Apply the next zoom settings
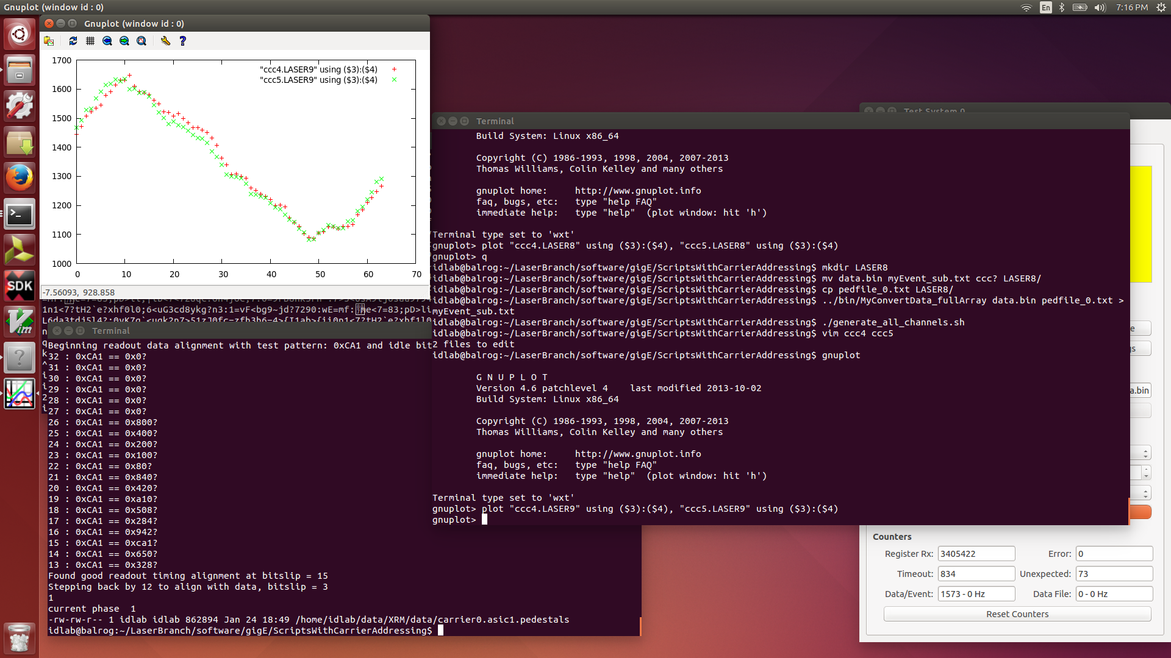This screenshot has height=658, width=1171. 124,41
